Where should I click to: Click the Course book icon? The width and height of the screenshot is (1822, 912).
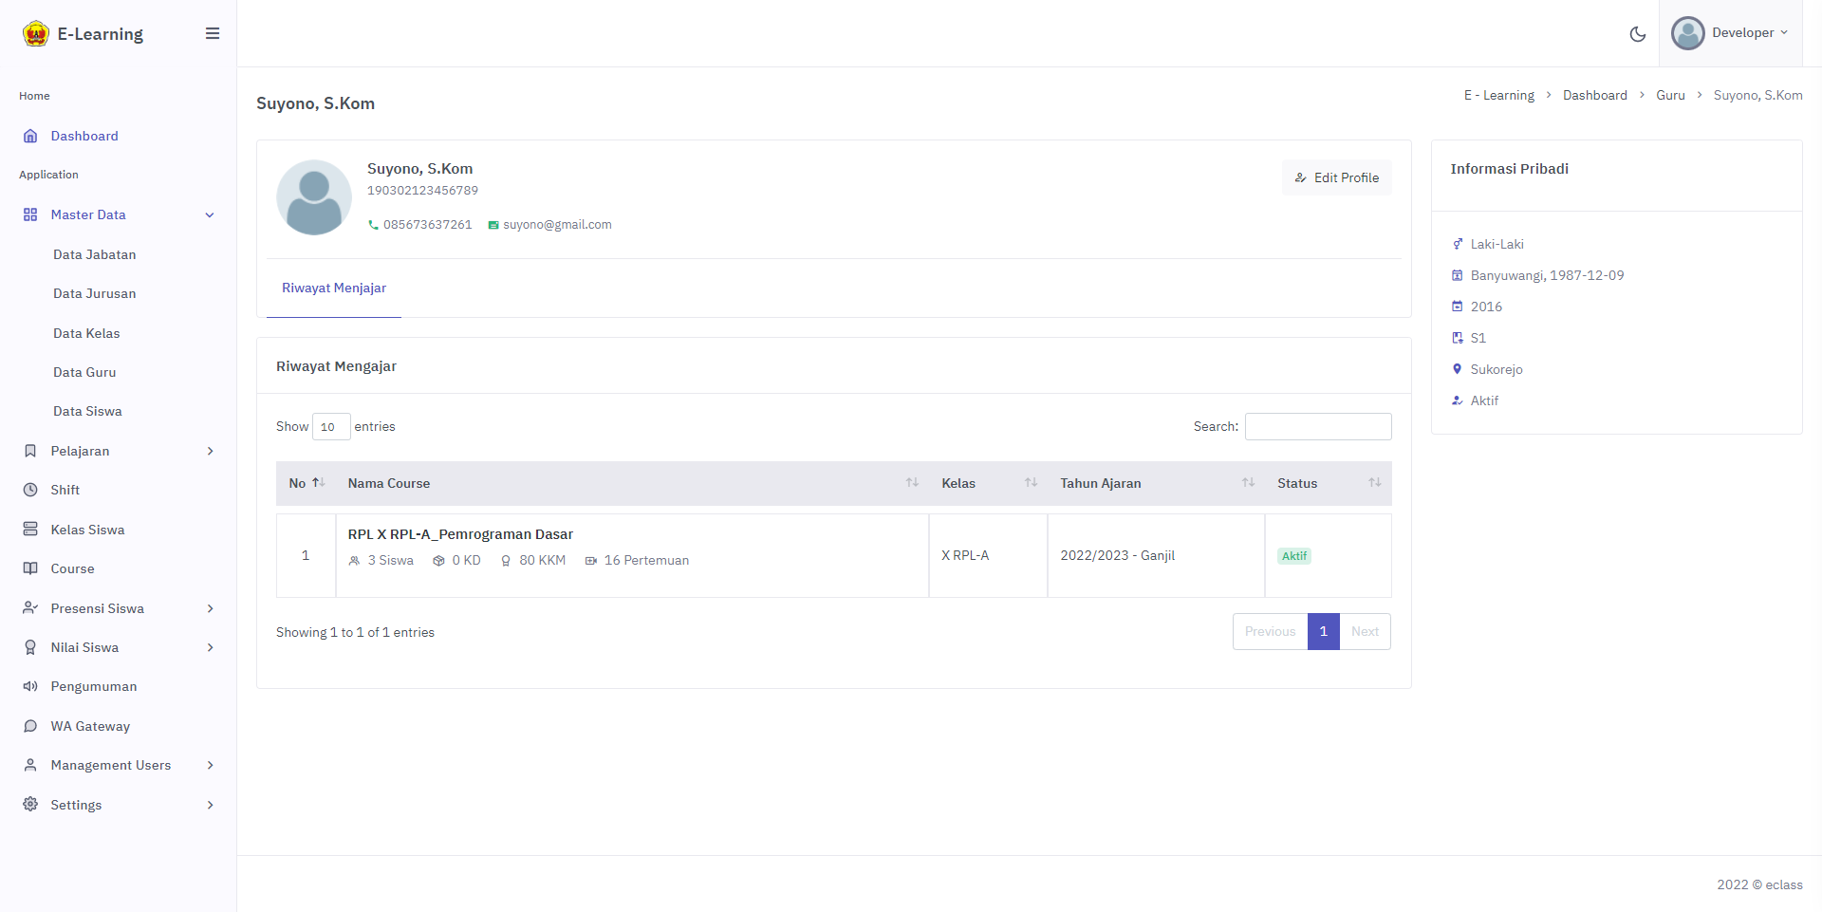pyautogui.click(x=30, y=568)
